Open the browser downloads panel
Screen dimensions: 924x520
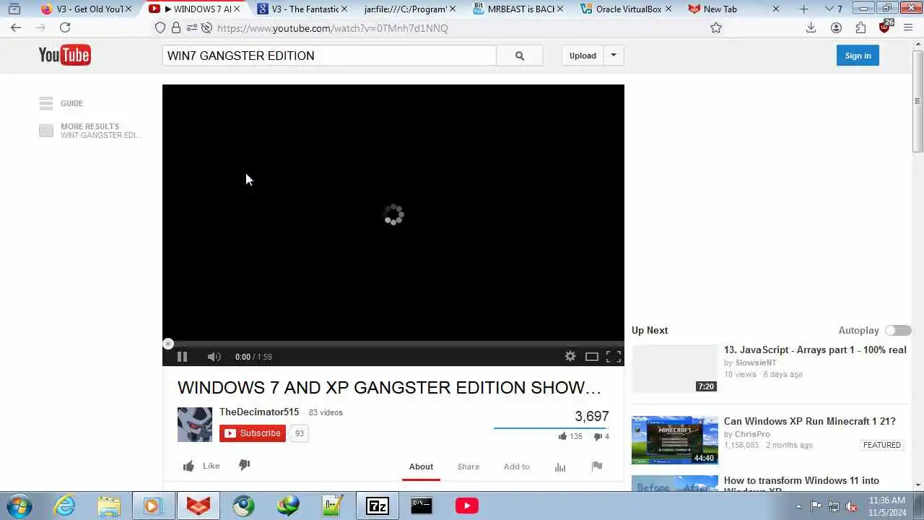pos(811,27)
